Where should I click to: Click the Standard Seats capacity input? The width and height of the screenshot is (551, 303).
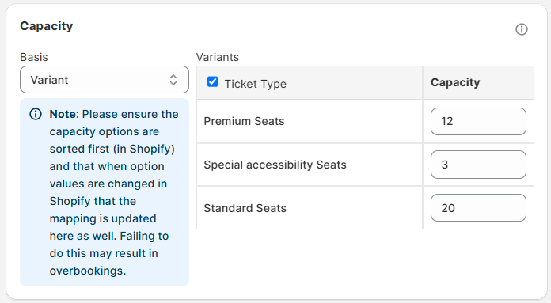[478, 208]
